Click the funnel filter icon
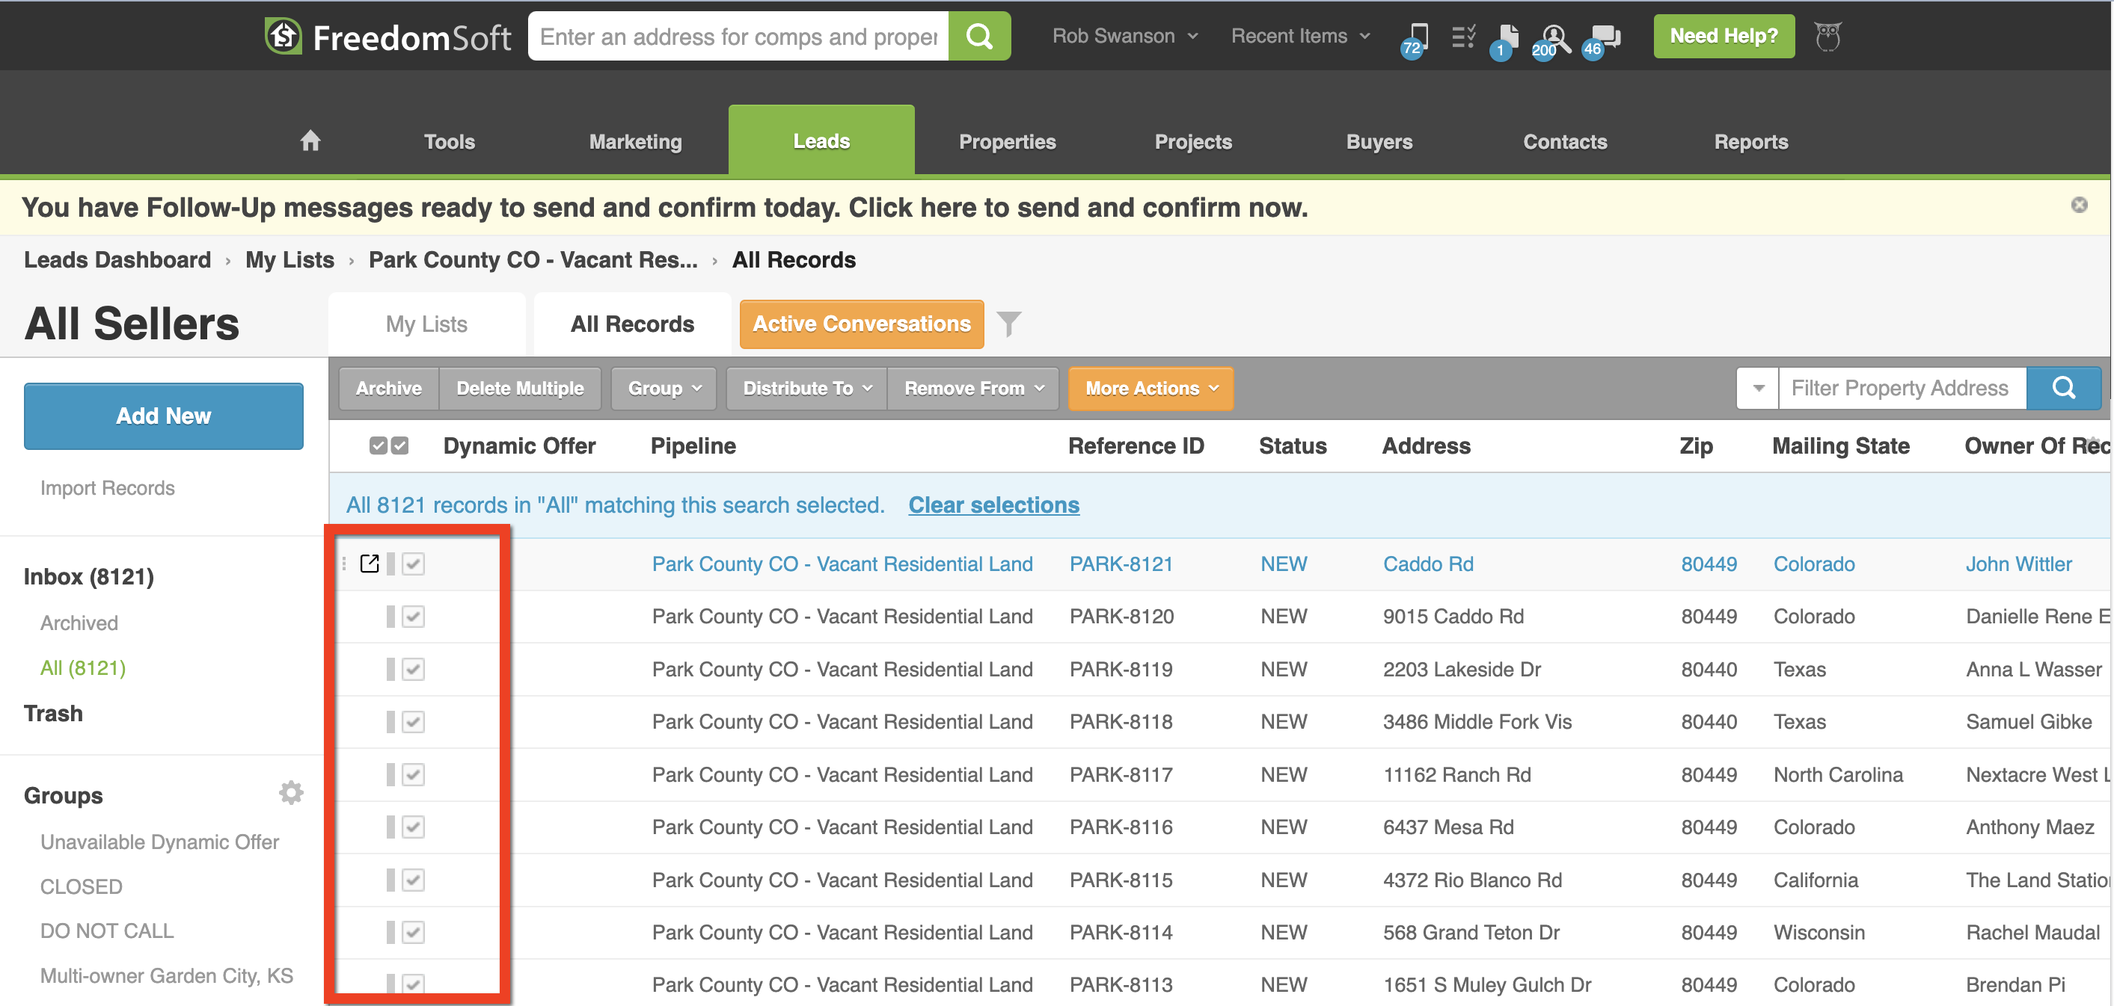The height and width of the screenshot is (1006, 2114). point(1008,324)
